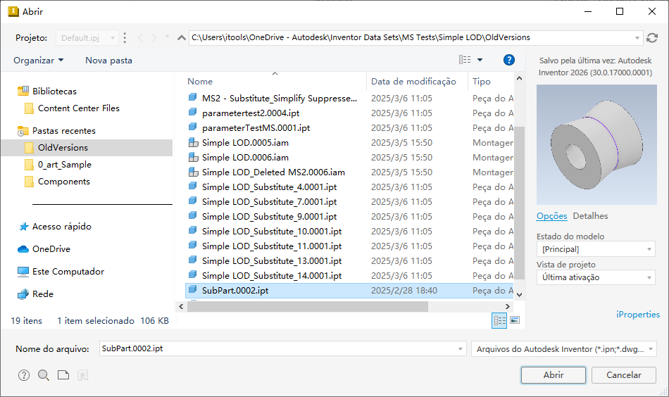Click the vertical scrollbar down arrow

click(x=519, y=294)
